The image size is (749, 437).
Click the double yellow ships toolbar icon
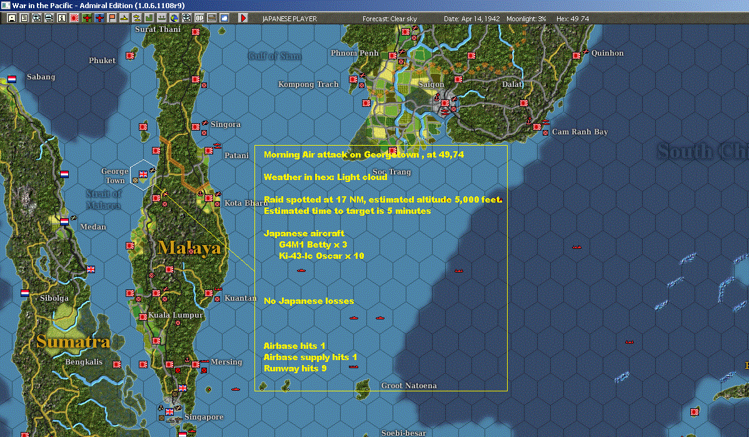(137, 18)
